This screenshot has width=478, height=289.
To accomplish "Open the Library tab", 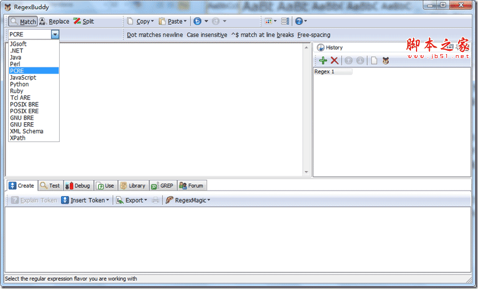I will pyautogui.click(x=133, y=185).
